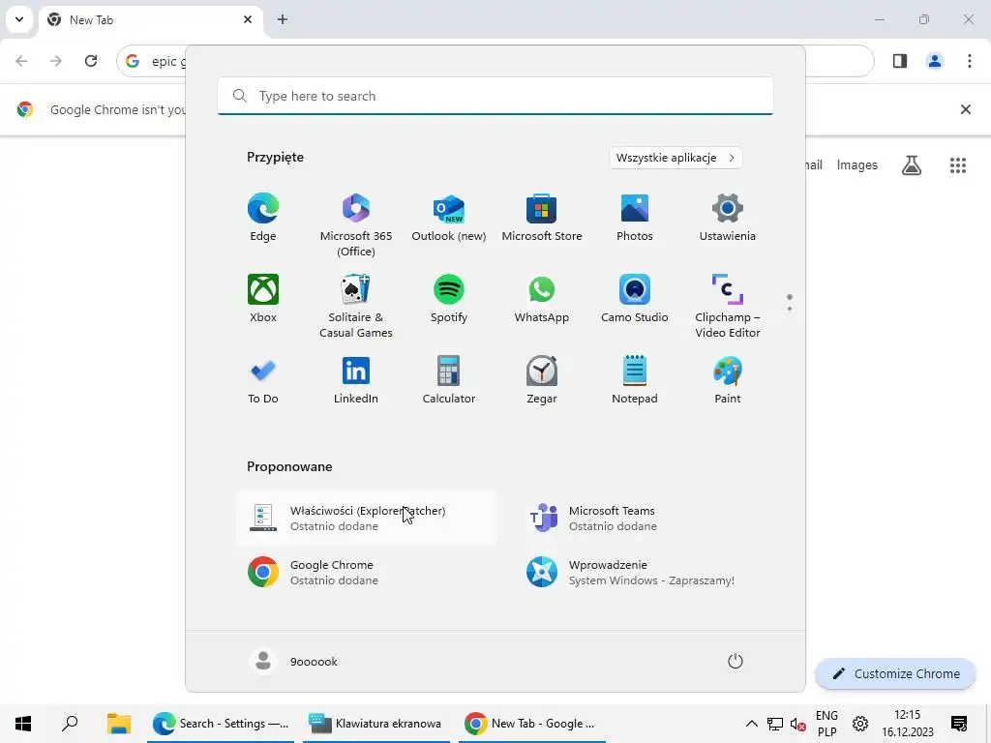Launch Microsoft 365 (Office)
991x743 pixels.
tap(356, 225)
